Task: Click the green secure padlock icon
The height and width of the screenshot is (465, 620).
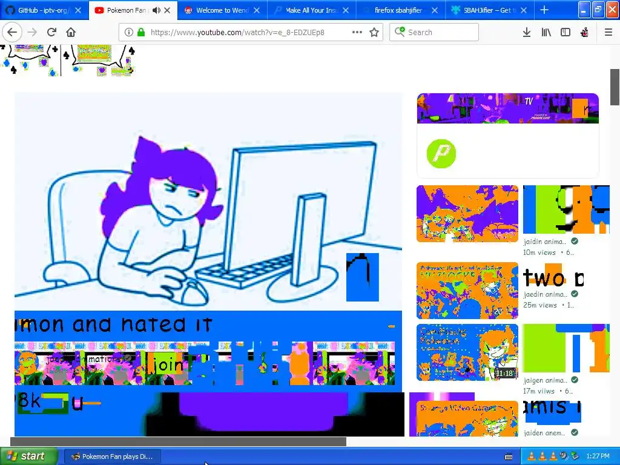Action: [x=140, y=32]
